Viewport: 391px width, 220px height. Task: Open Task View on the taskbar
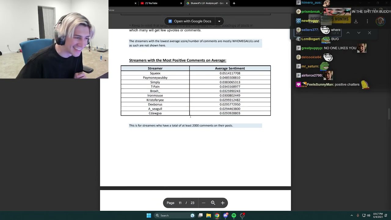[x=200, y=215]
